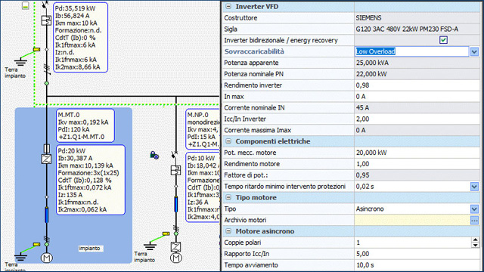Click yellow terminal tag near left motor
This screenshot has width=484, height=272.
pos(37,244)
